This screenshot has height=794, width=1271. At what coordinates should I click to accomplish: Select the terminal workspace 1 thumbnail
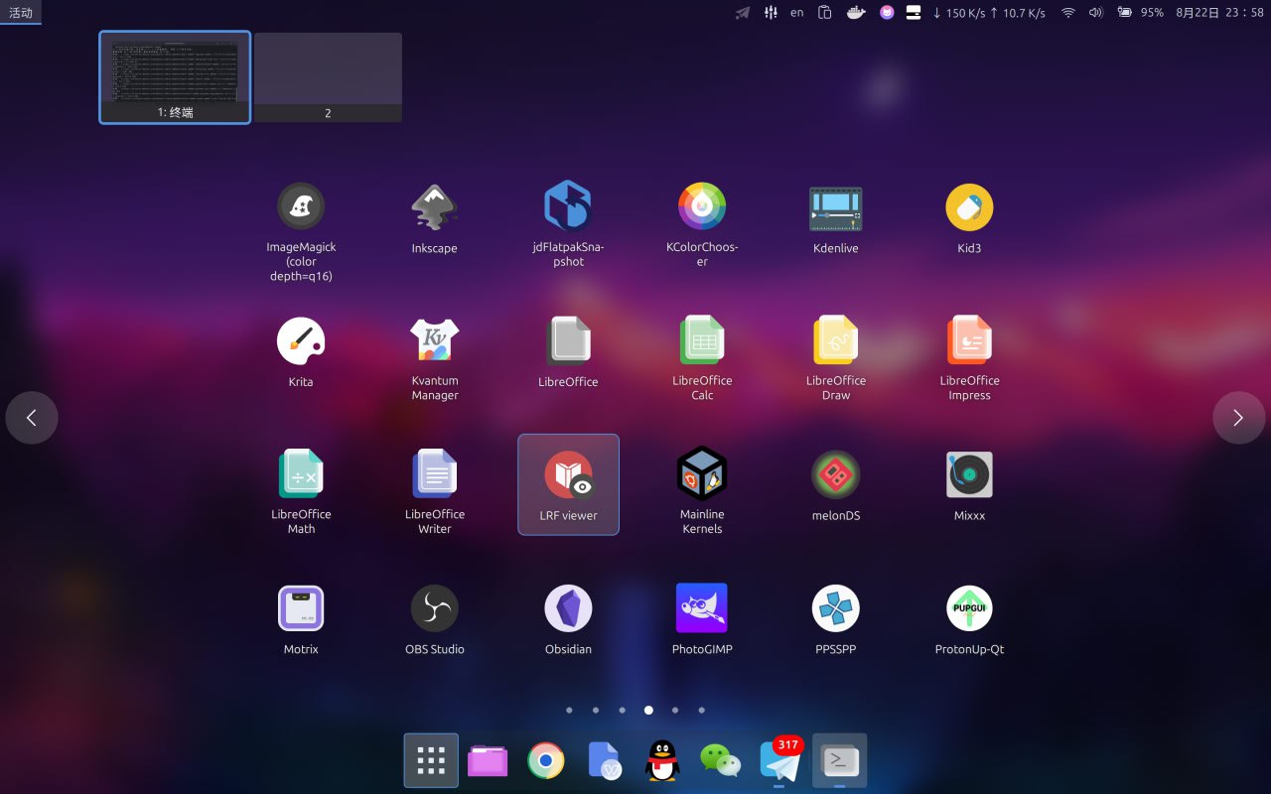175,77
